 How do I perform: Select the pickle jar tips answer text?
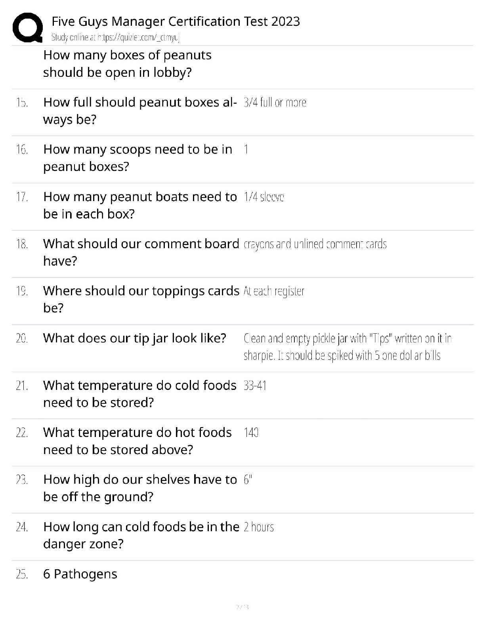347,347
